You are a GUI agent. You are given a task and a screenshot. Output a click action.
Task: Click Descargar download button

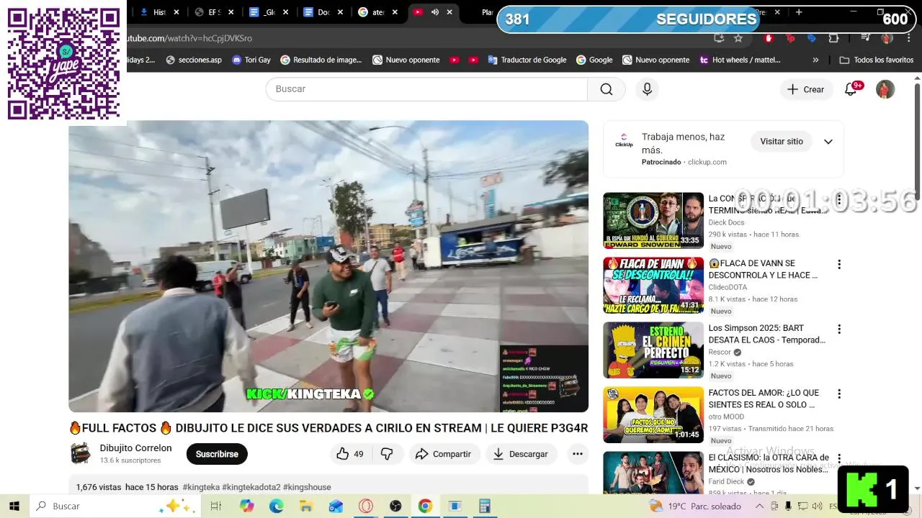tap(521, 454)
